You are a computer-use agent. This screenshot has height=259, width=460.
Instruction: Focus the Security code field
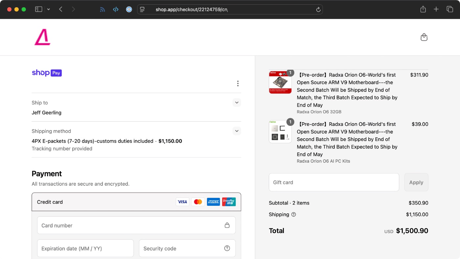click(x=187, y=248)
